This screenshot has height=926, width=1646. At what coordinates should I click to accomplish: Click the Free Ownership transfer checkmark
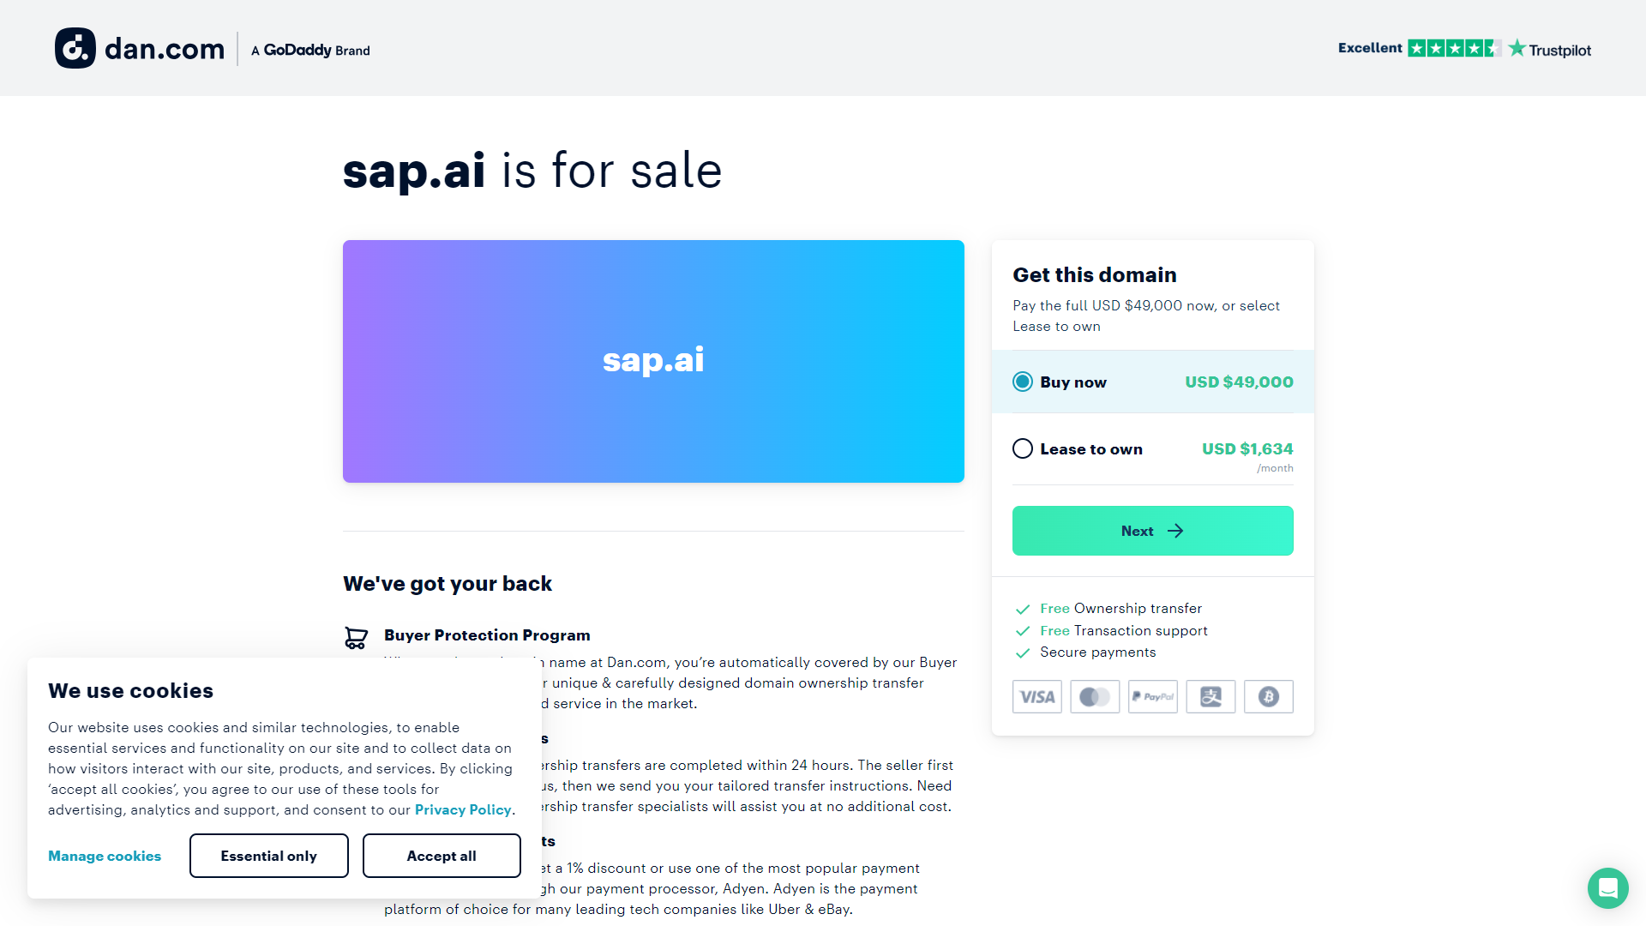tap(1023, 609)
